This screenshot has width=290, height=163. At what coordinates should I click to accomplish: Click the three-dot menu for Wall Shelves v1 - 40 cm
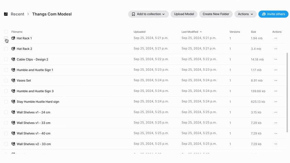[276, 133]
